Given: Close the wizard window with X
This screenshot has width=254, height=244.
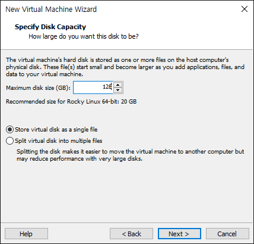Looking at the screenshot, I should pyautogui.click(x=245, y=9).
